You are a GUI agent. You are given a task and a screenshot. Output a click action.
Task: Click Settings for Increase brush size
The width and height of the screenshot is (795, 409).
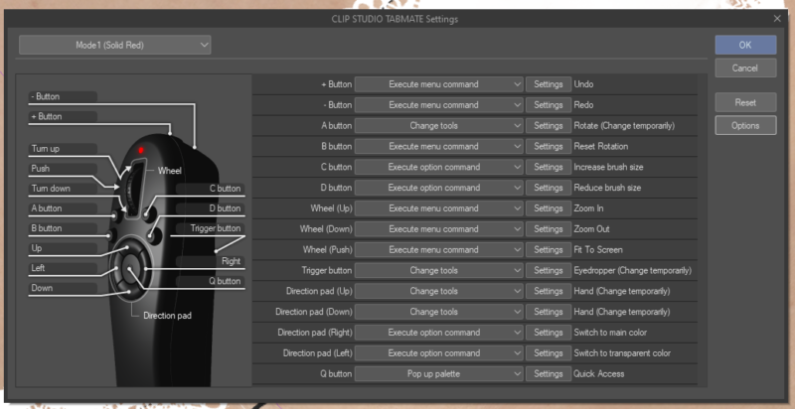[549, 167]
